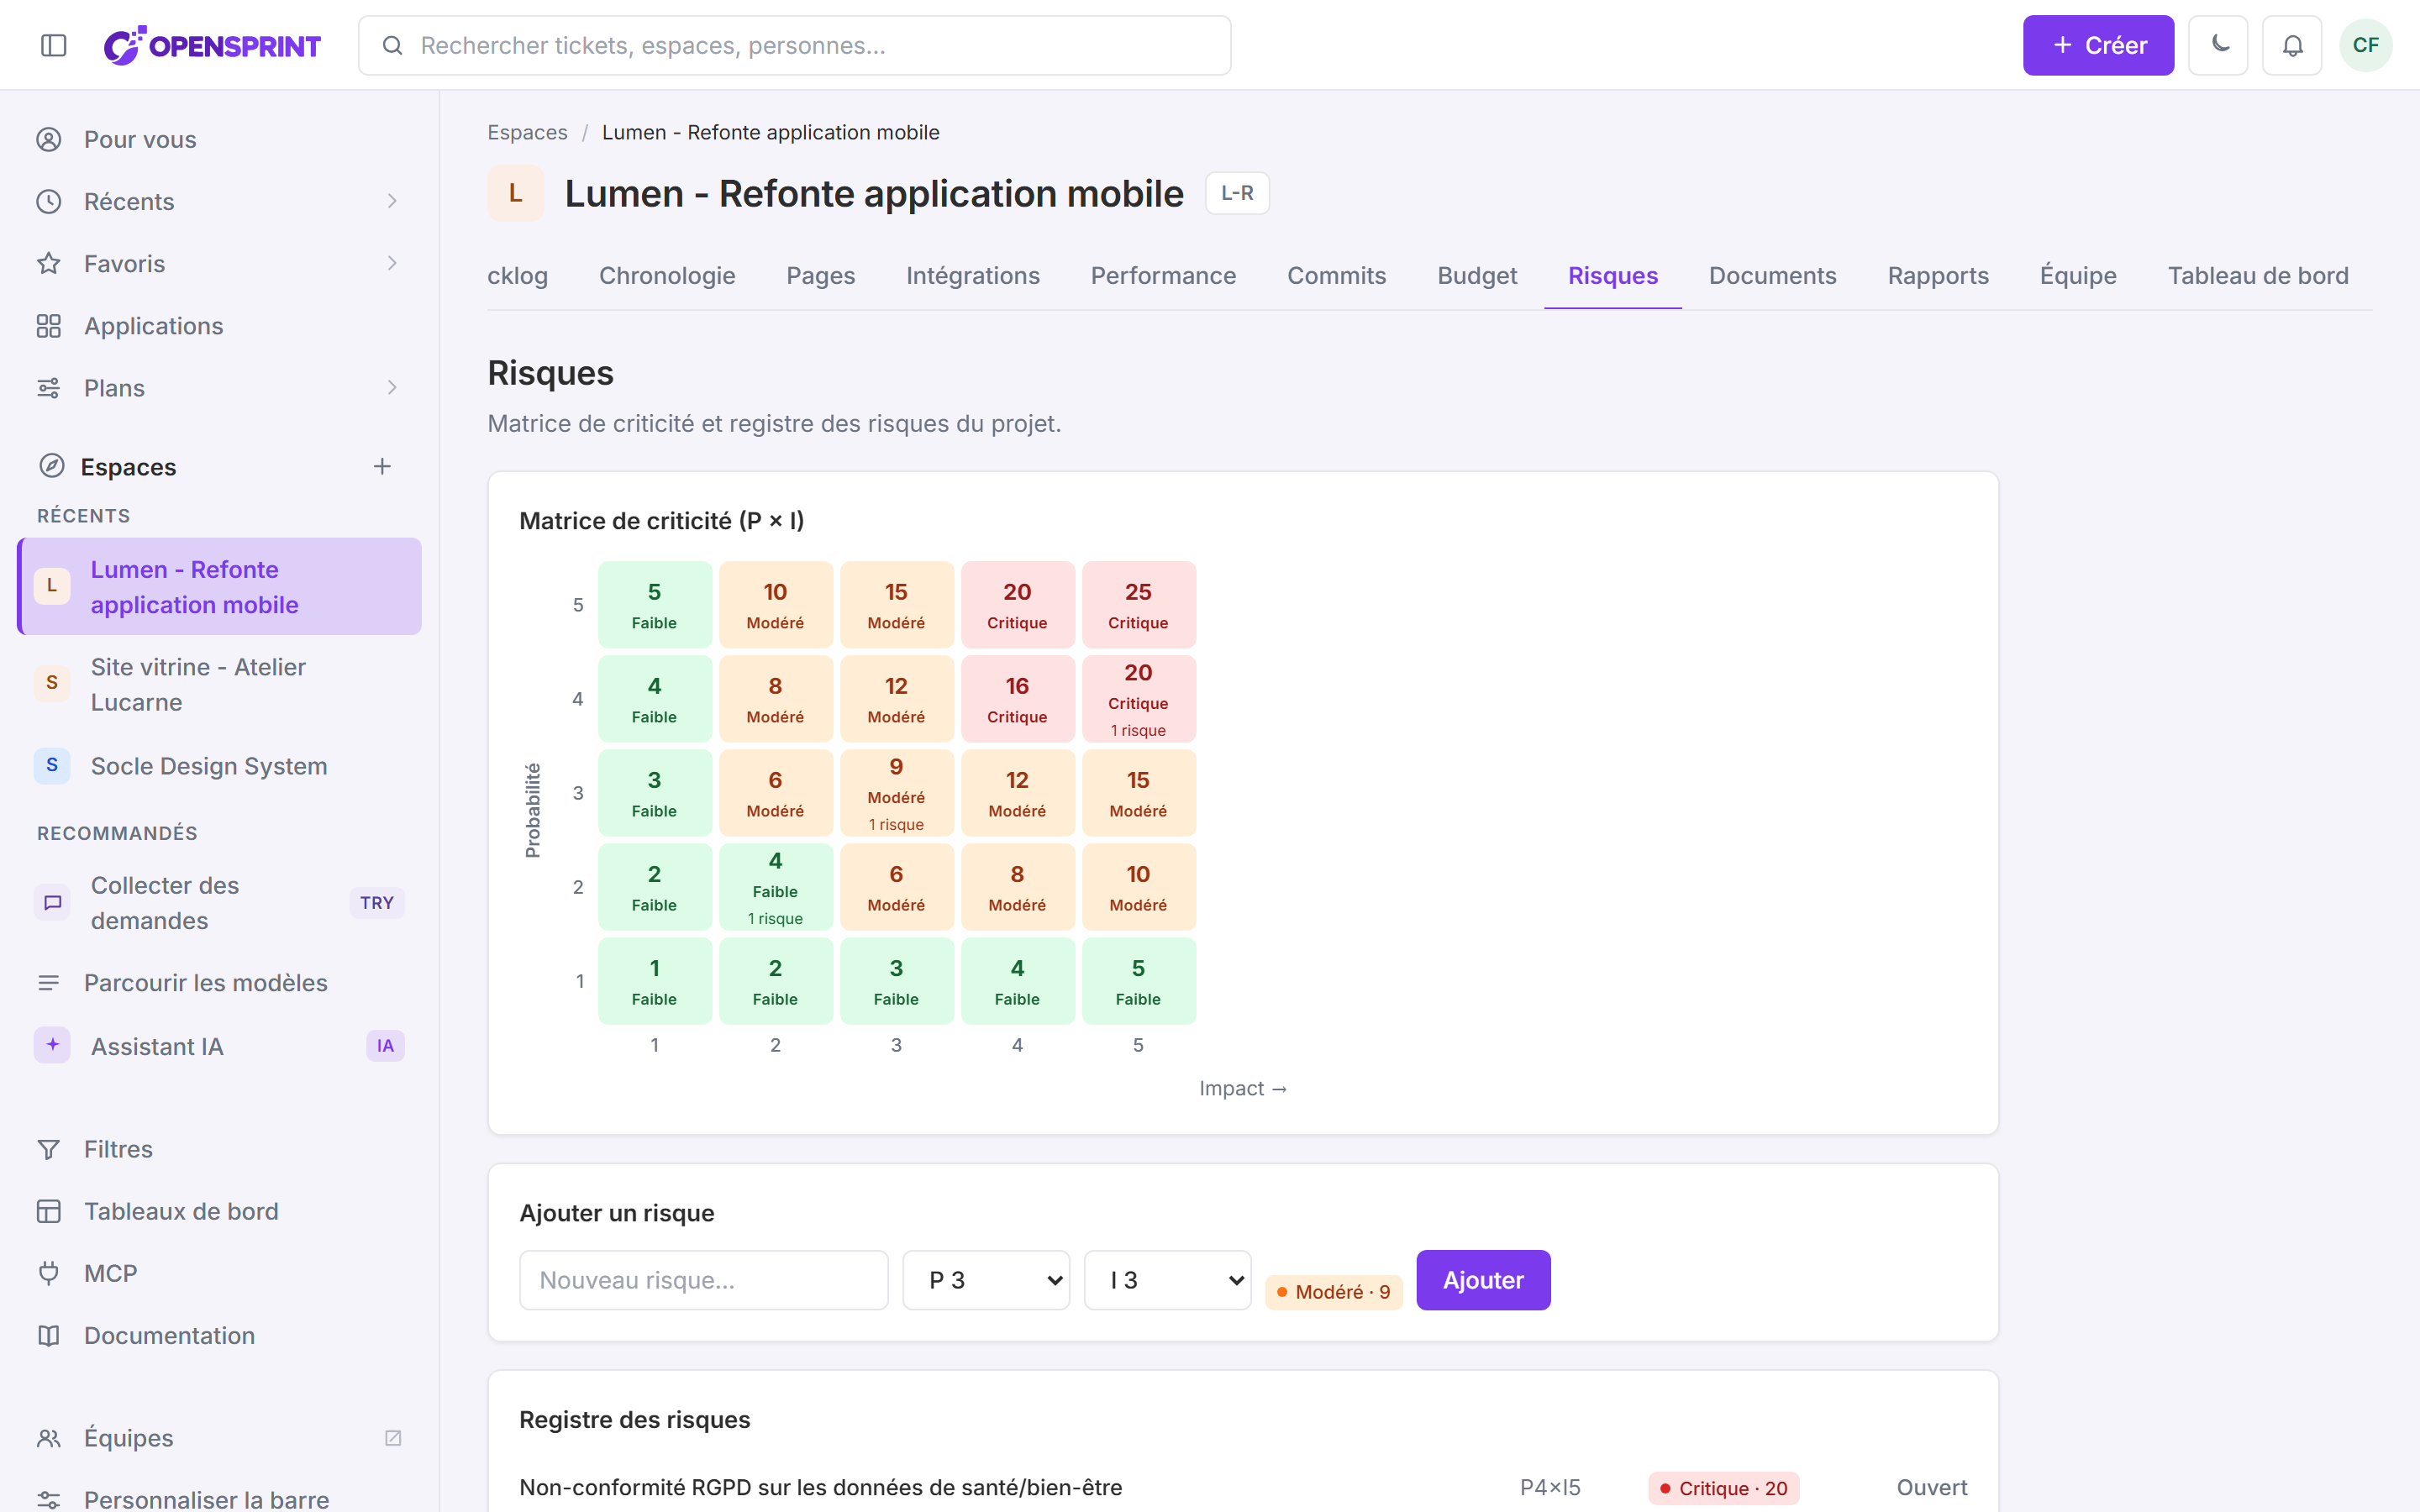This screenshot has height=1512, width=2420.
Task: Click the Critique · 20 badge in registre
Action: (1724, 1488)
